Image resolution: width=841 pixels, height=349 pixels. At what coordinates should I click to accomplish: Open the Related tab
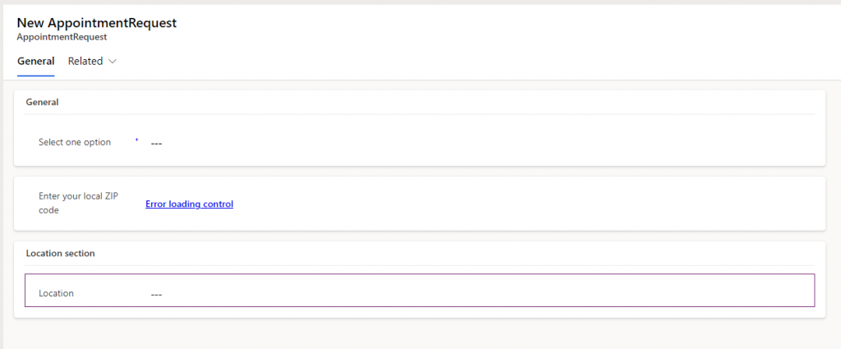[x=85, y=62]
